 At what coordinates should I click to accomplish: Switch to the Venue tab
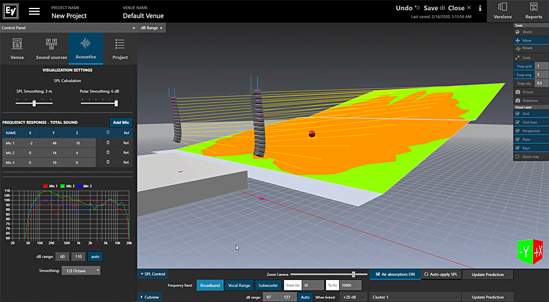(x=17, y=48)
